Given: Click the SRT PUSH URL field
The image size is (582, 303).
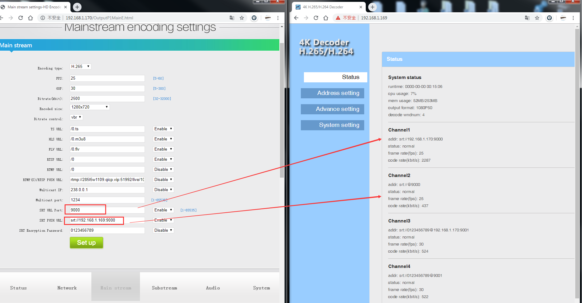Looking at the screenshot, I should coord(107,220).
